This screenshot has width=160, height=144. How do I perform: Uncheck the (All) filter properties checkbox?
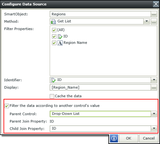(x=54, y=30)
